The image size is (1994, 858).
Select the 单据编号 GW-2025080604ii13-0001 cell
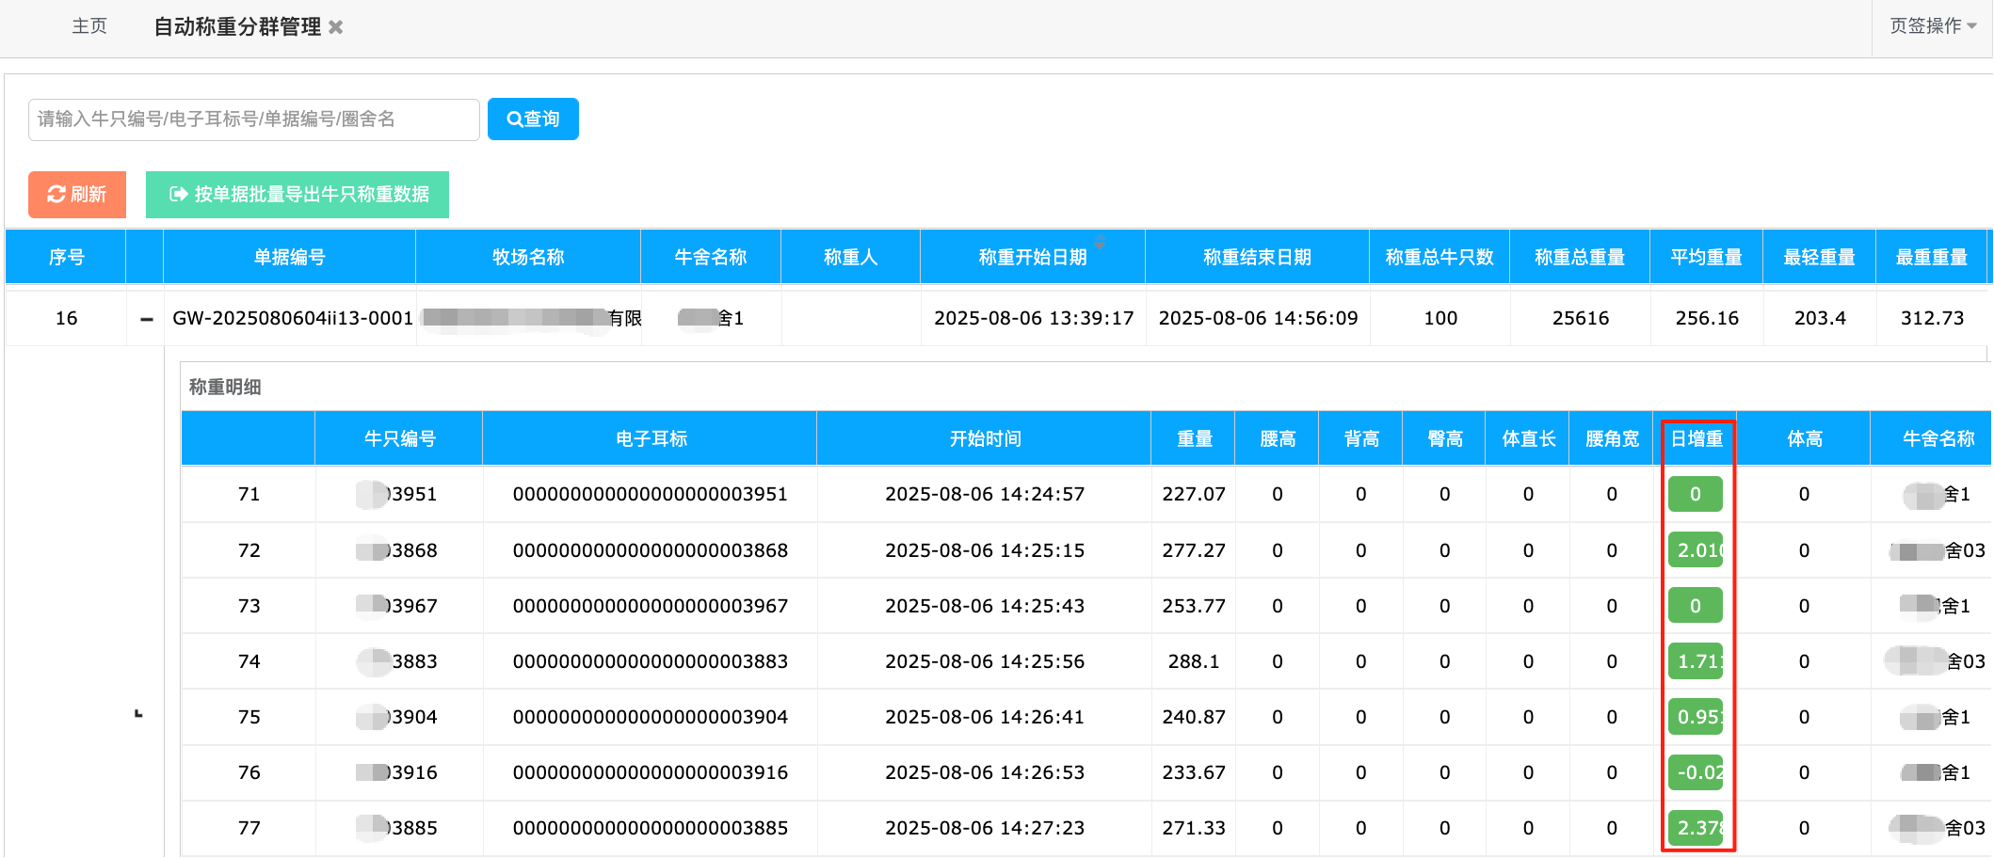tap(293, 319)
